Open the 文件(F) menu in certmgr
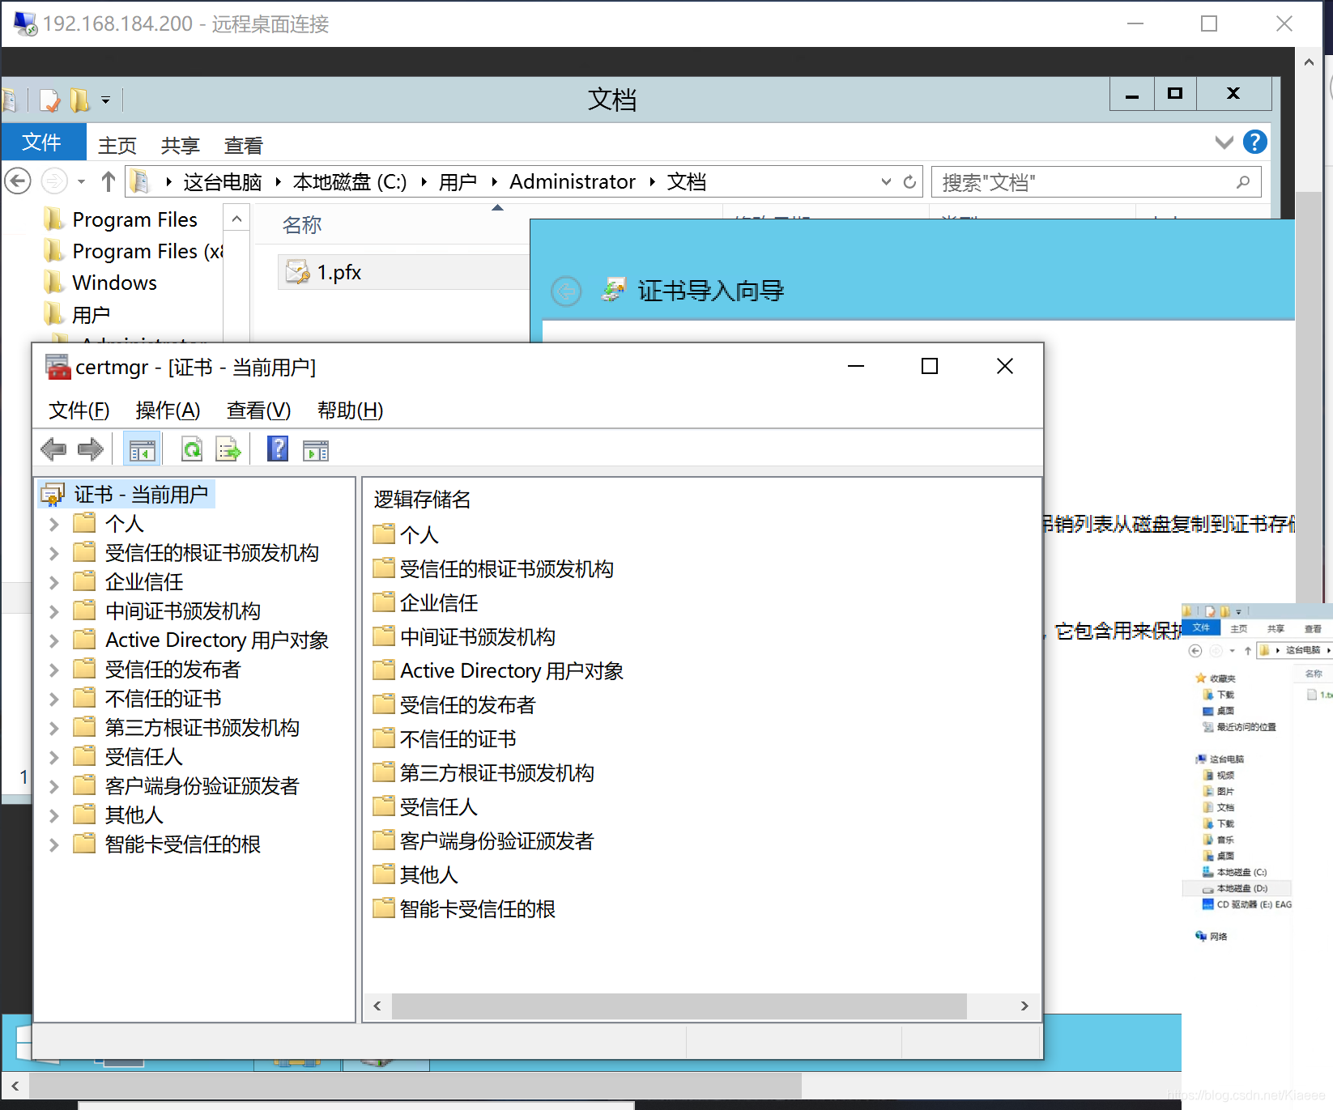The height and width of the screenshot is (1110, 1333). coord(79,410)
